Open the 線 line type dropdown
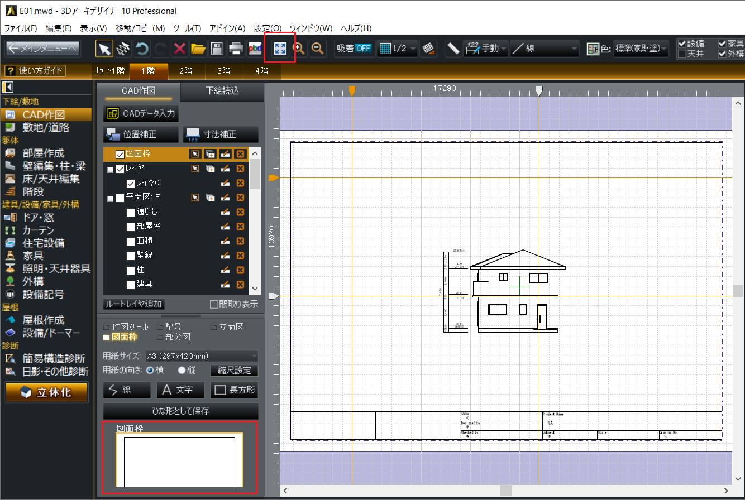745x500 pixels. (545, 49)
